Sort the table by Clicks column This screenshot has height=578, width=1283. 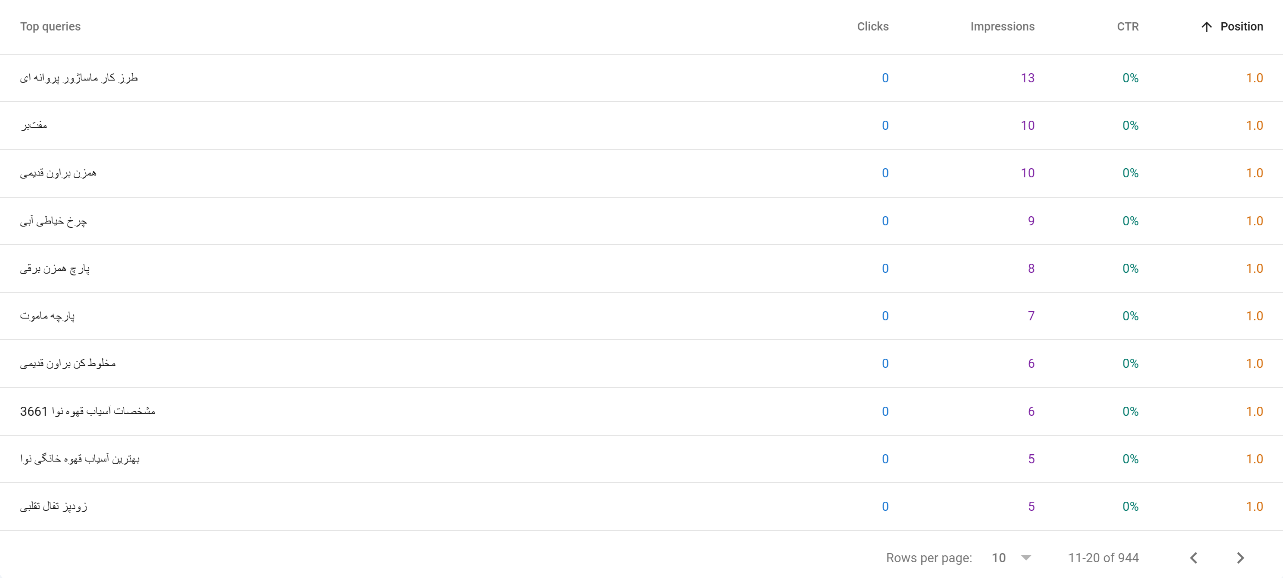pos(872,27)
